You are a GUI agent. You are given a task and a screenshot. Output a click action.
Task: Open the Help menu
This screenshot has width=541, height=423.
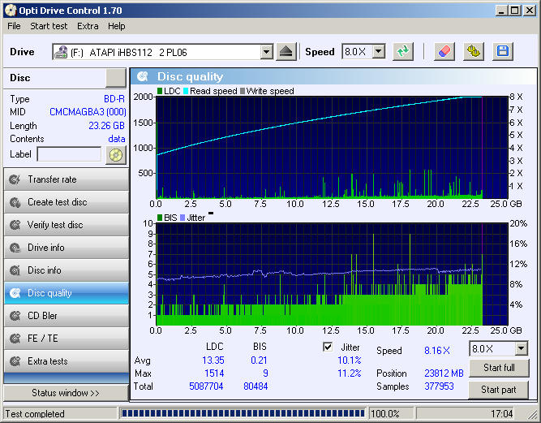coord(116,26)
